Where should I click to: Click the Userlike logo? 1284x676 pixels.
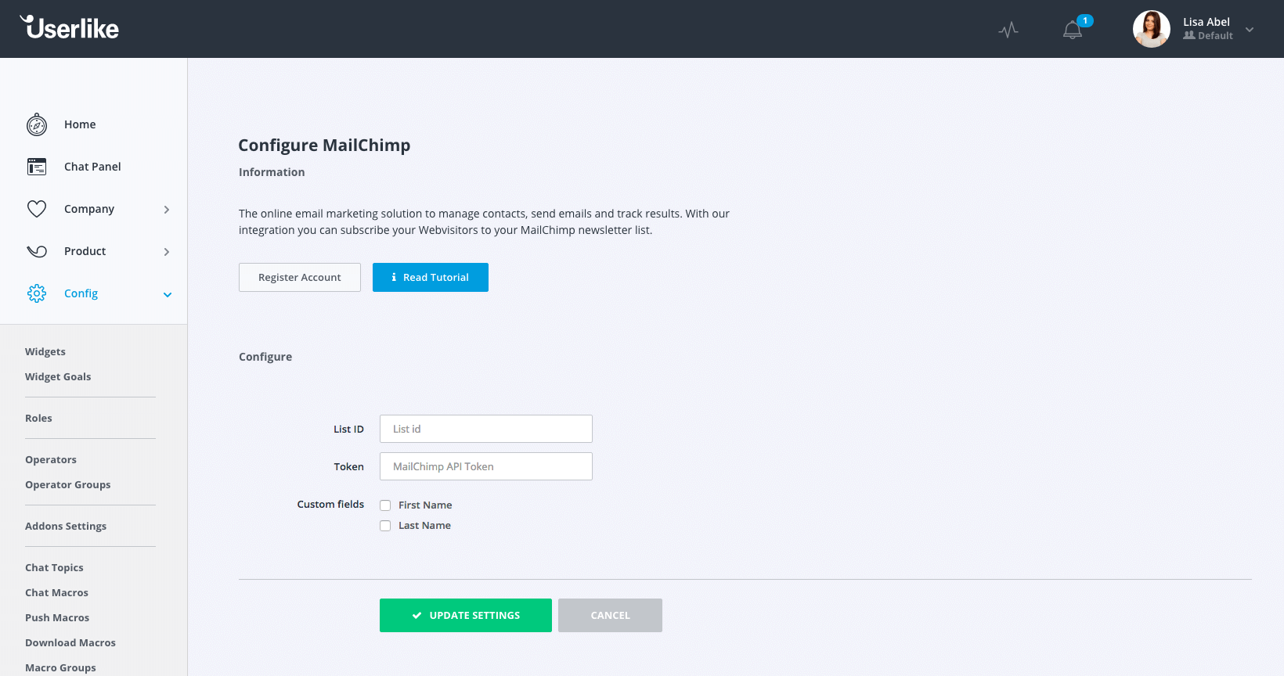click(x=70, y=28)
